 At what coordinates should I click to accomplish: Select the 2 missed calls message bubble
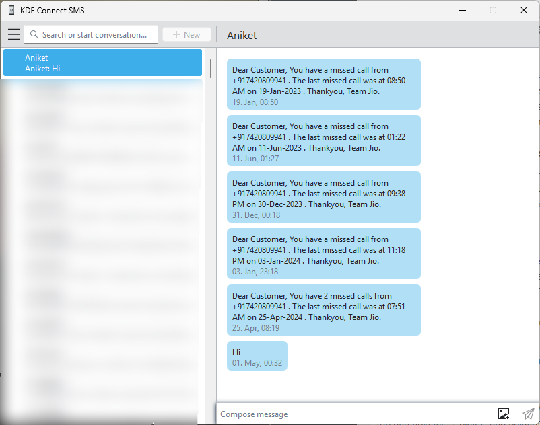tap(323, 310)
